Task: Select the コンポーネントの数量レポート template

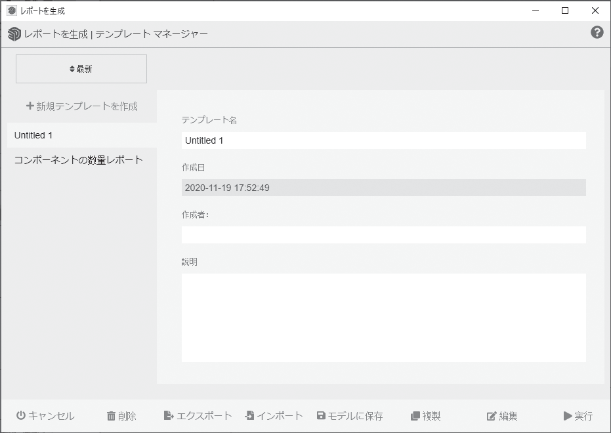Action: point(78,159)
